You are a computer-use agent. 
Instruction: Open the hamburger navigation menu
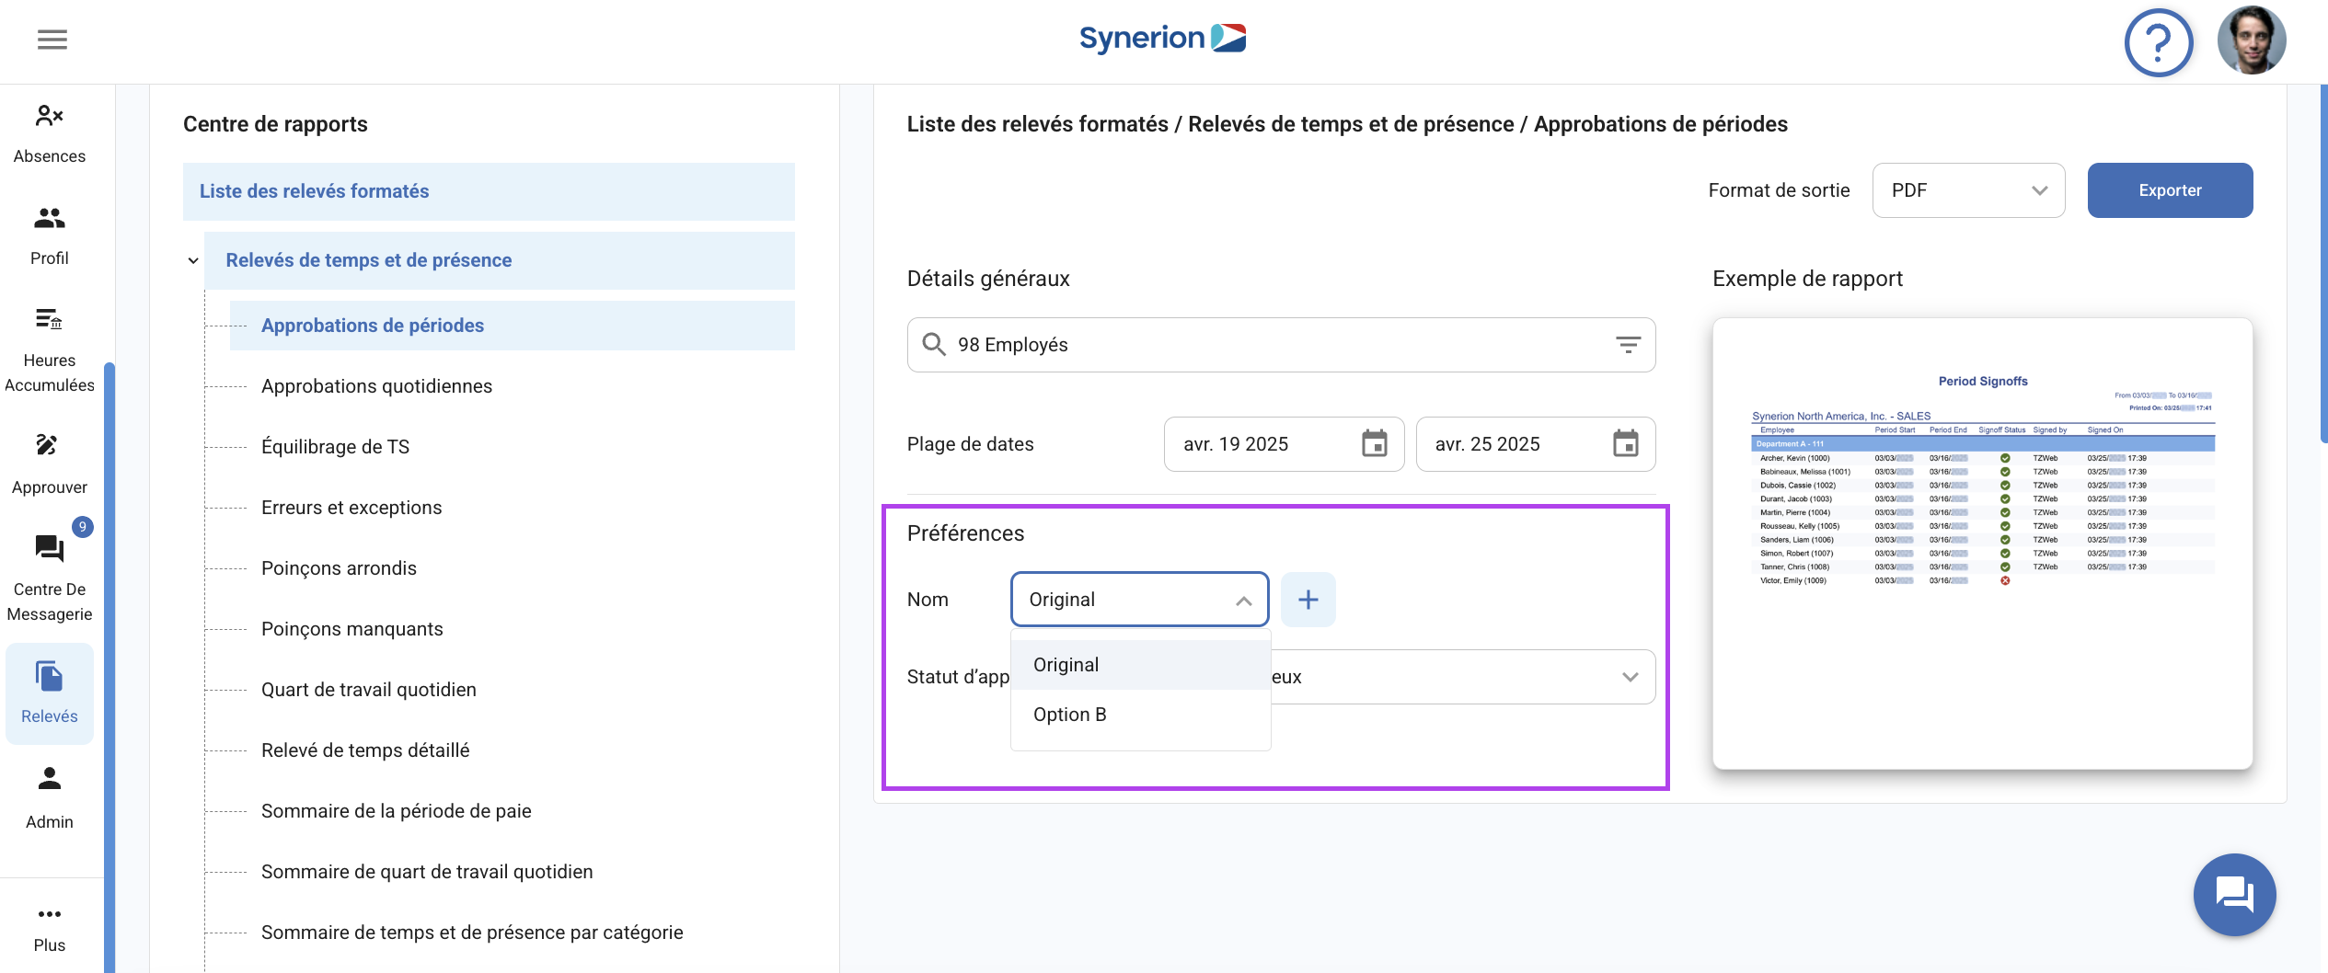52,40
